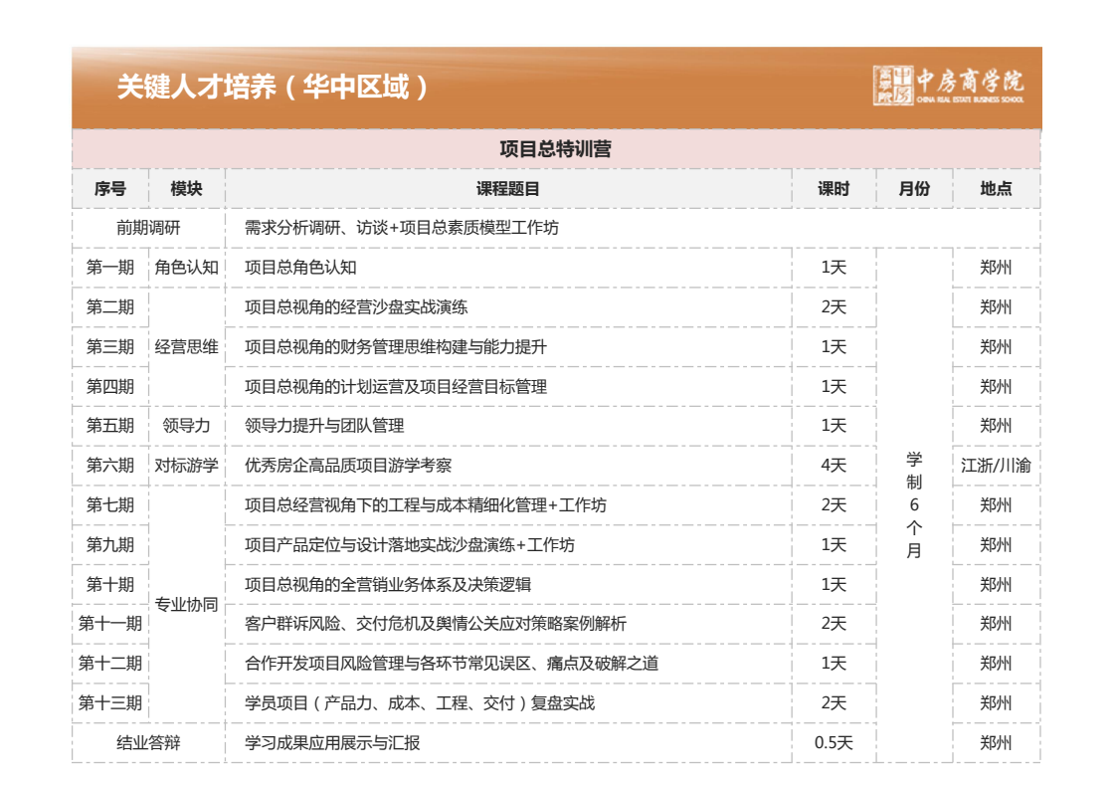The height and width of the screenshot is (785, 1115).
Task: Click the 角色认知 module cell
Action: [186, 268]
